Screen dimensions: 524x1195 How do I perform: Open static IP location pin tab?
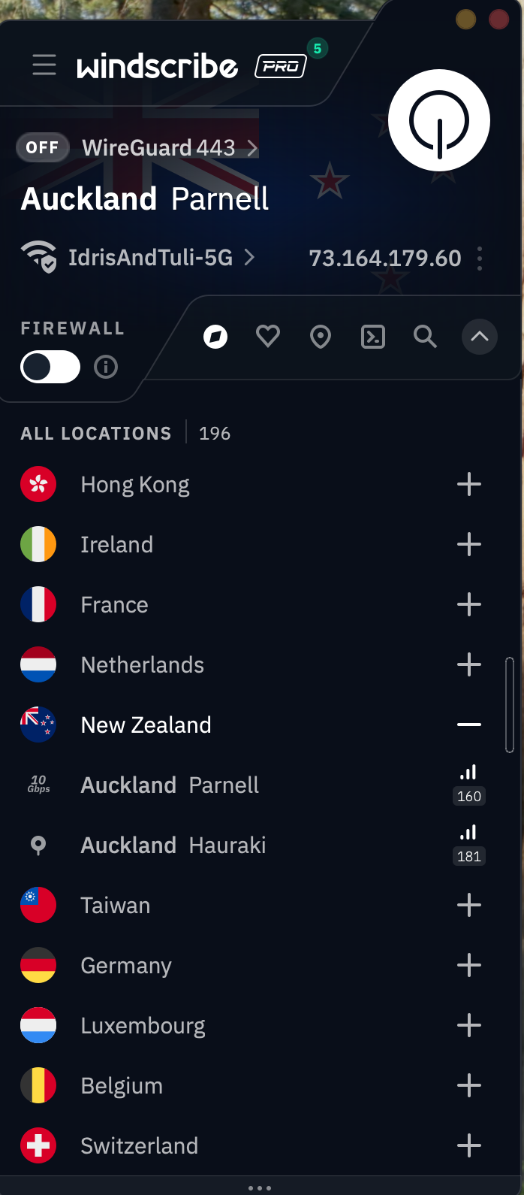tap(321, 337)
